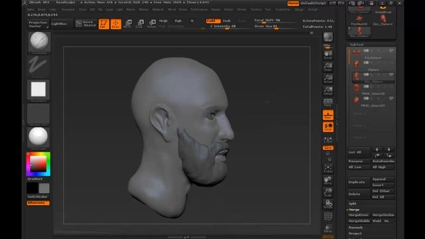Toggle the Local symmetry button
The width and height of the screenshot is (425, 239).
[x=328, y=127]
